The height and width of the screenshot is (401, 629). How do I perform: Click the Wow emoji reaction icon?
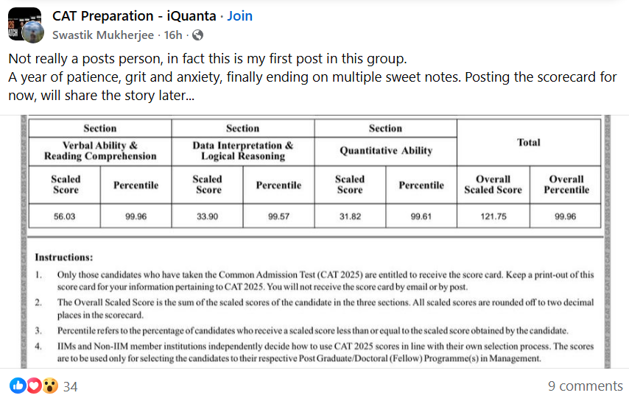coord(50,386)
